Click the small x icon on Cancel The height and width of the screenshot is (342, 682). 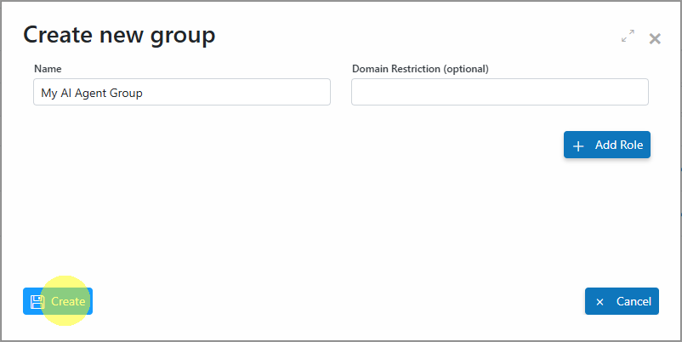pyautogui.click(x=600, y=302)
